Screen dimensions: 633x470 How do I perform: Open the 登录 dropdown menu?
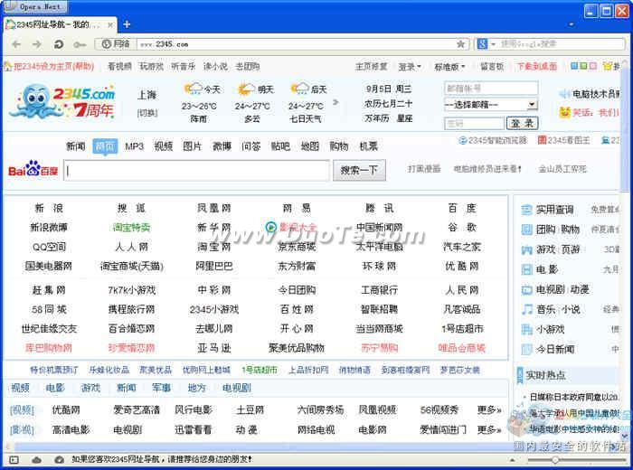click(411, 67)
